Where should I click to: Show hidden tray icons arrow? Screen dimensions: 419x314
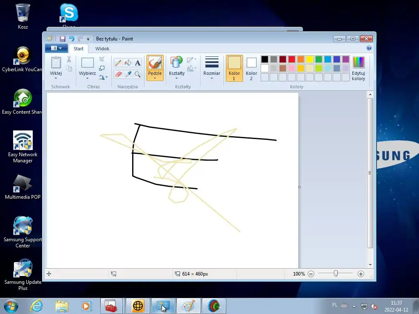click(x=354, y=306)
